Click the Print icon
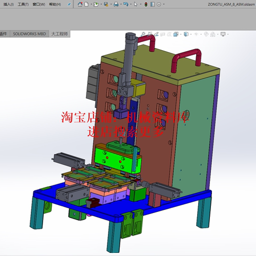This screenshot has height=256, width=256. (x=116, y=4)
